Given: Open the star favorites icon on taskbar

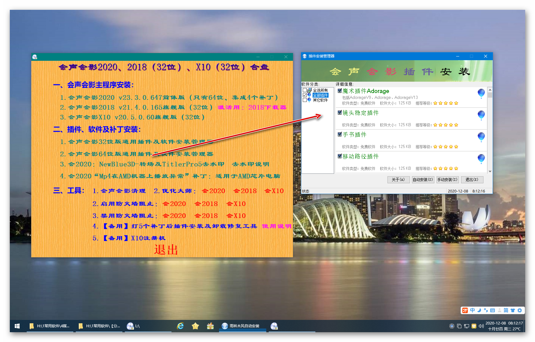Looking at the screenshot, I should point(195,326).
